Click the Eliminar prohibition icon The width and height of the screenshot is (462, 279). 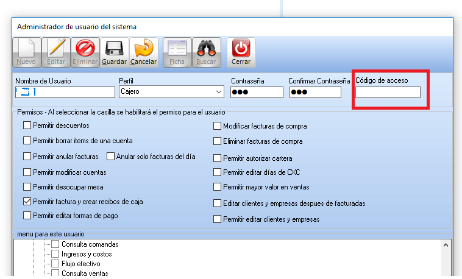coord(85,52)
